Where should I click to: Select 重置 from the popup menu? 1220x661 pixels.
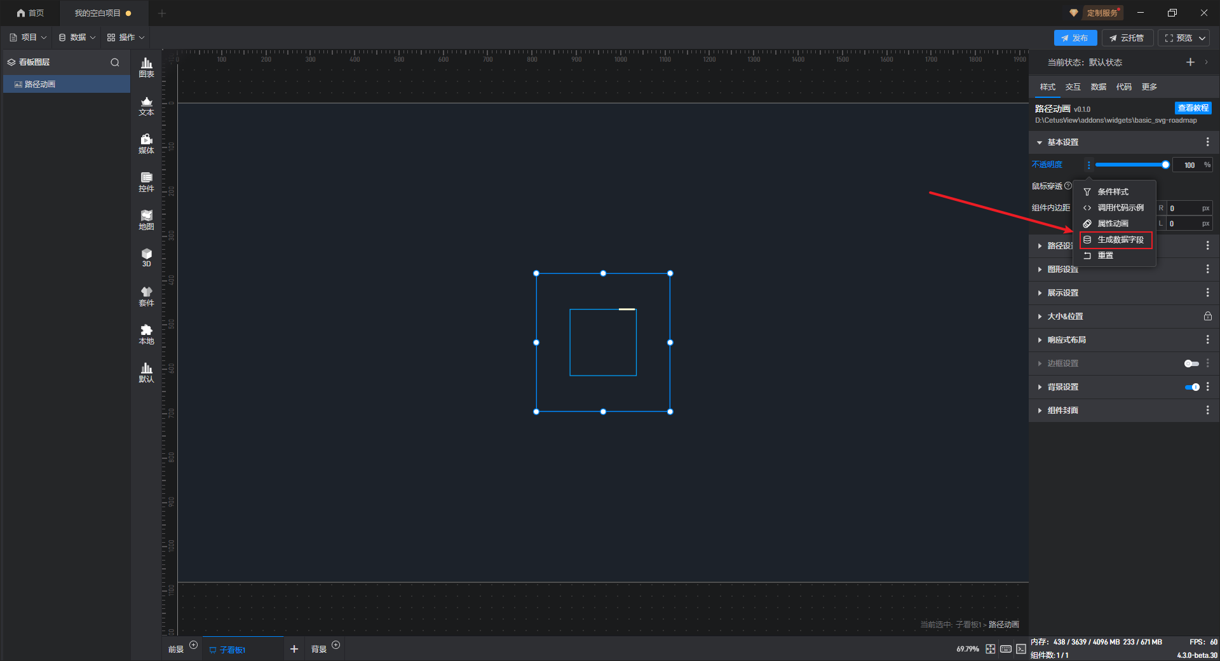(1113, 256)
